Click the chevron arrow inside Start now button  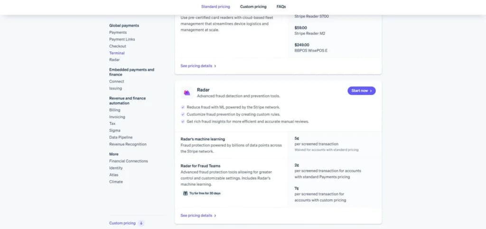click(x=371, y=91)
